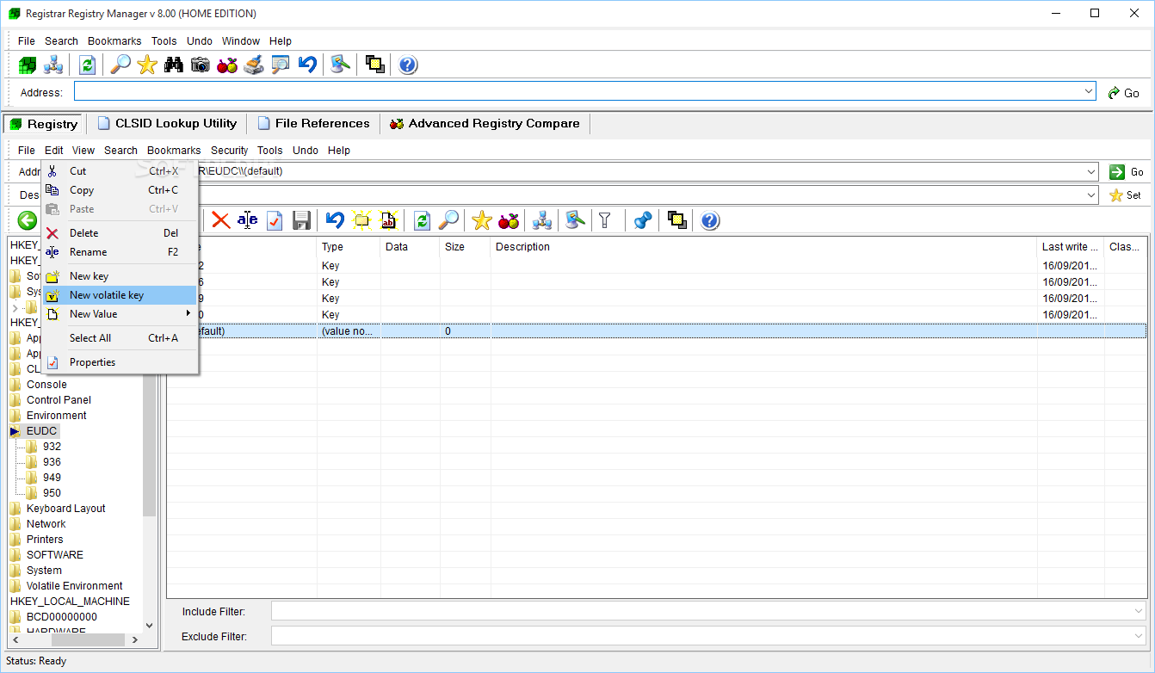Go back using the green arrow button
Viewport: 1155px width, 673px height.
click(28, 220)
